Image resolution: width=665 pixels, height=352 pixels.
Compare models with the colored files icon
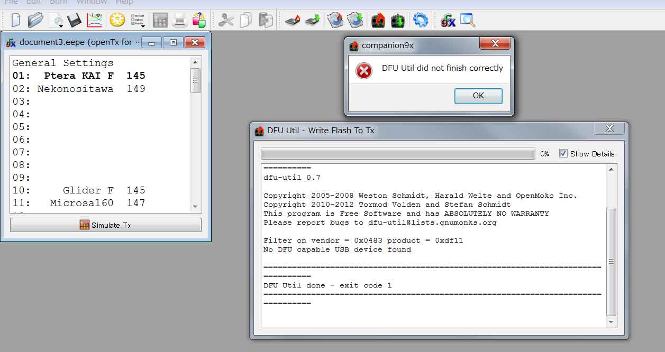pos(199,21)
